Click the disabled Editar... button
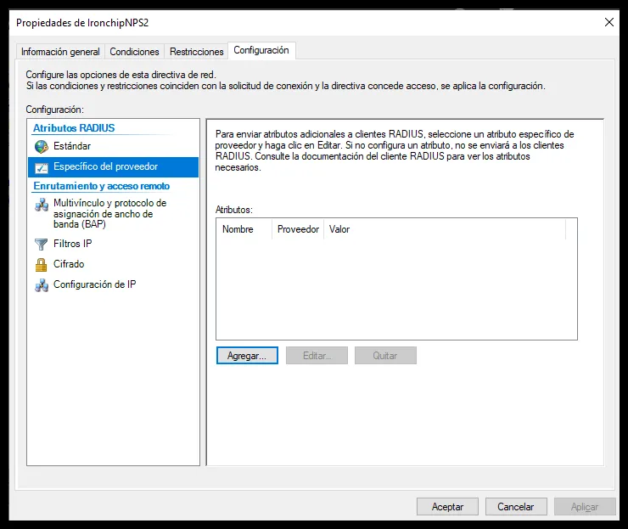This screenshot has height=529, width=628. point(317,356)
